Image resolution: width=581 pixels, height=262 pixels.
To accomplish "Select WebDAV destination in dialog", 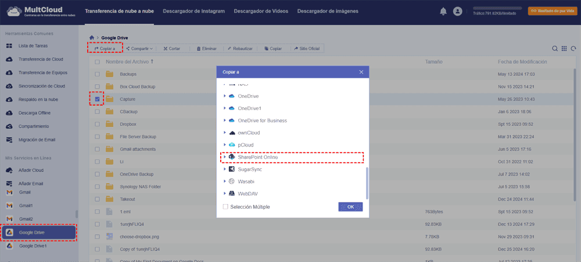I will coord(248,194).
